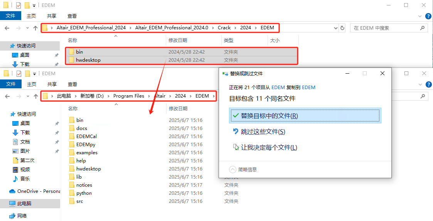Open 共享 tab in the Program Files EDEM window
The width and height of the screenshot is (433, 221).
[x=52, y=84]
